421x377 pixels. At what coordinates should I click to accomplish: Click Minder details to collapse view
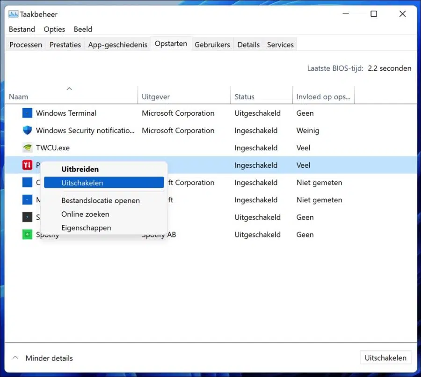click(x=49, y=358)
